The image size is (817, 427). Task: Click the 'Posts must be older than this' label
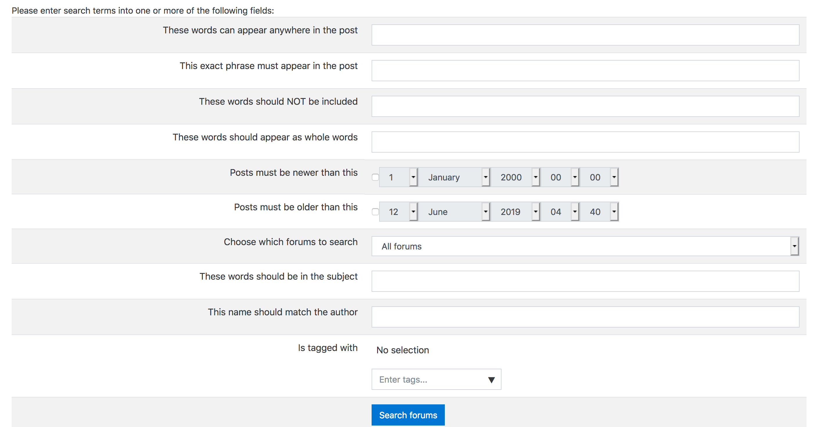pyautogui.click(x=295, y=207)
